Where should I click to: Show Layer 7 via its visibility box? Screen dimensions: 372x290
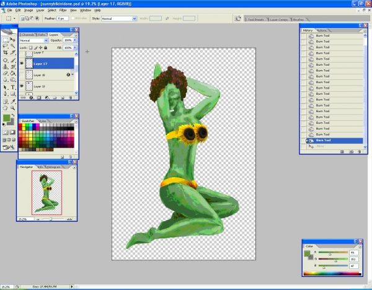pyautogui.click(x=22, y=53)
